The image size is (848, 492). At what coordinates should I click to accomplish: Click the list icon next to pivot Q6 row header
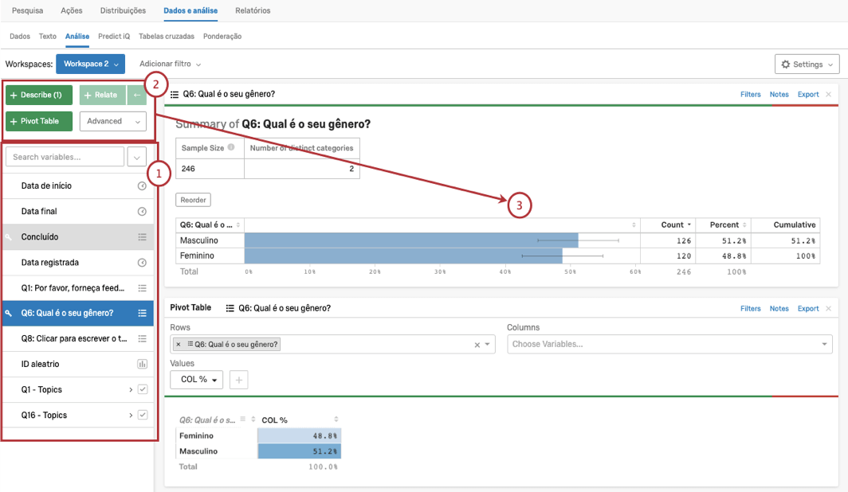click(x=243, y=419)
